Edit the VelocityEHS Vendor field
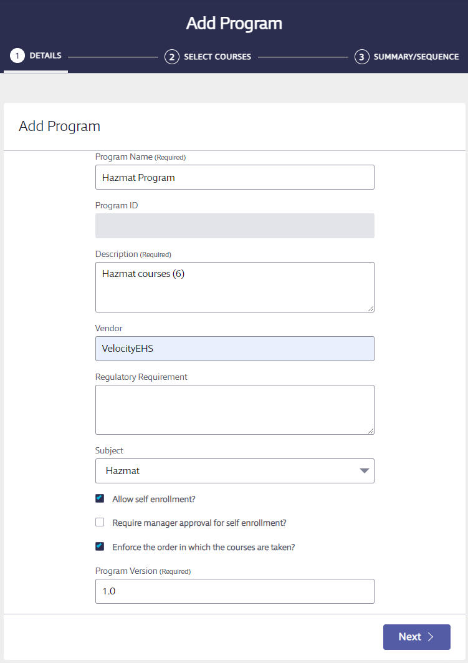Screen dimensions: 468x663 (235, 349)
